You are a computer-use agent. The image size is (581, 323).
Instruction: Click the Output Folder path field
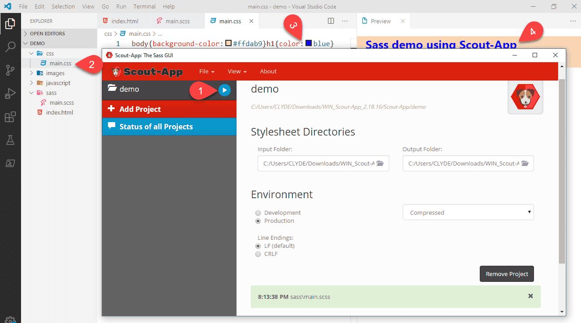click(x=468, y=164)
